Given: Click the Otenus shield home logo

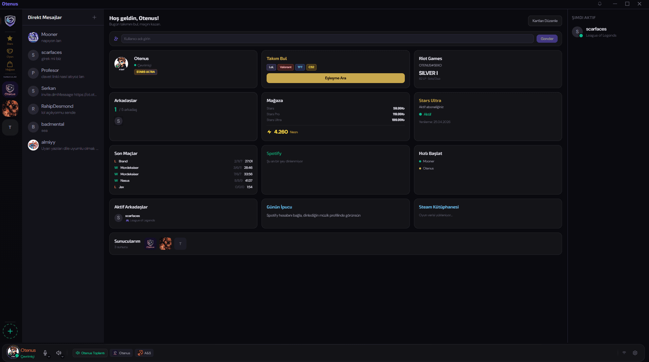Looking at the screenshot, I should coord(10,21).
